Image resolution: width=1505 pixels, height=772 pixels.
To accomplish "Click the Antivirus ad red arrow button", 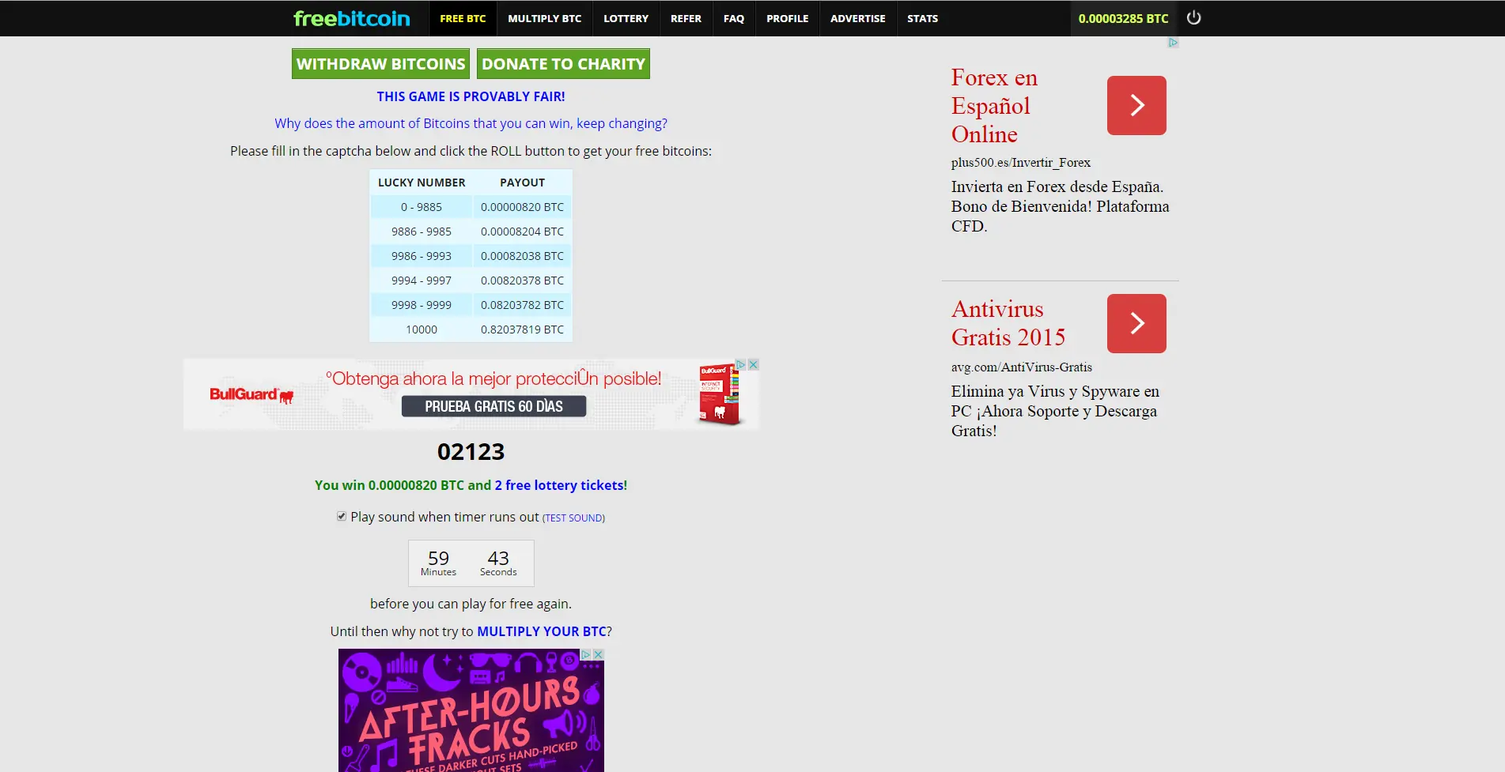I will pos(1136,323).
